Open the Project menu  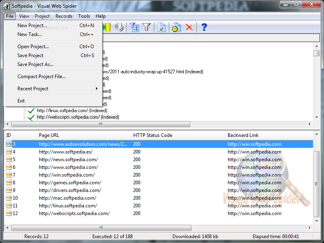pos(42,16)
